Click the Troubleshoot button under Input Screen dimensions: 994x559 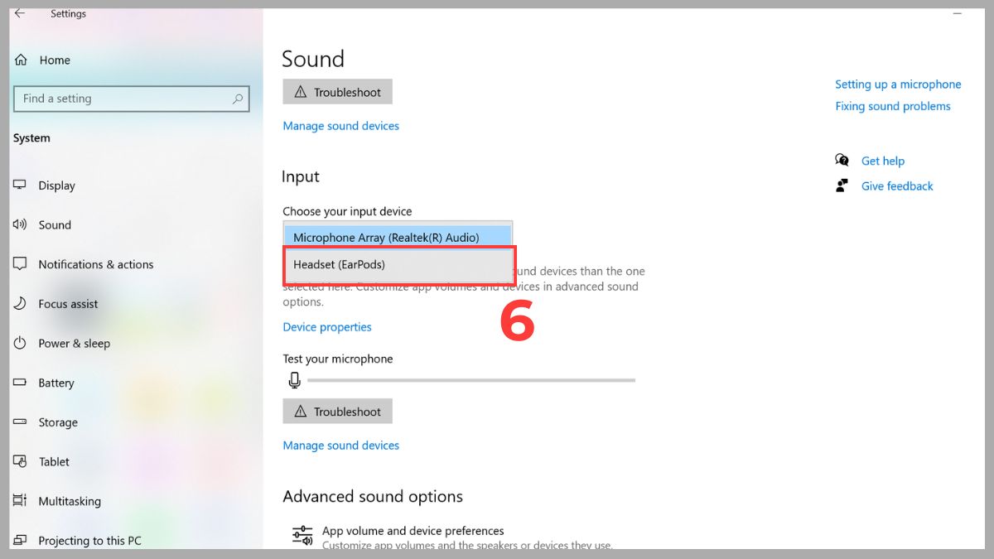(x=337, y=411)
